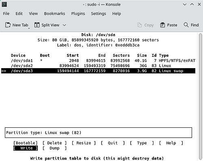203x161 pixels.
Task: Click start sector 159494144
Action: point(68,71)
